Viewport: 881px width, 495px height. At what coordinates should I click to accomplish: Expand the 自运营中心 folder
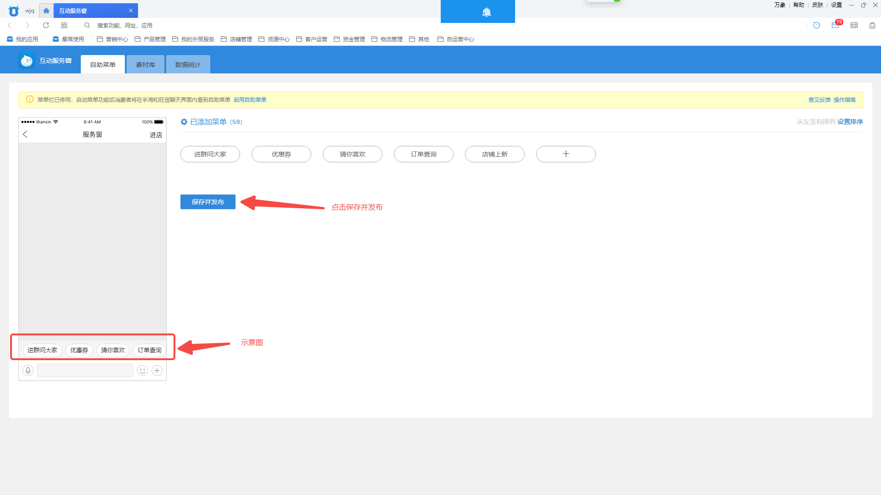click(x=456, y=39)
